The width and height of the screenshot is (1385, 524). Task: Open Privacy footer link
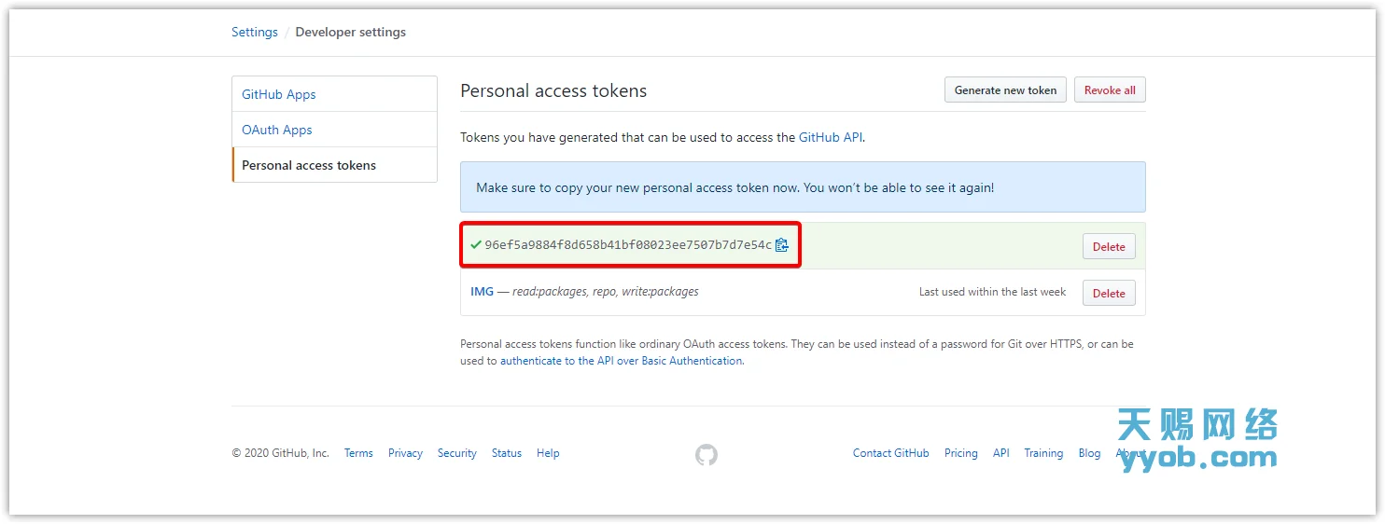point(405,453)
